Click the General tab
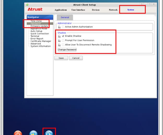This screenshot has height=135, width=163. [x=65, y=17]
